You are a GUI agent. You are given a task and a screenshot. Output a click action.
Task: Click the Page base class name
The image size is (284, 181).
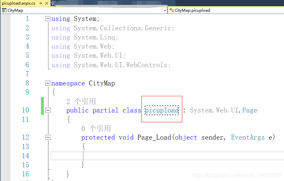click(249, 110)
